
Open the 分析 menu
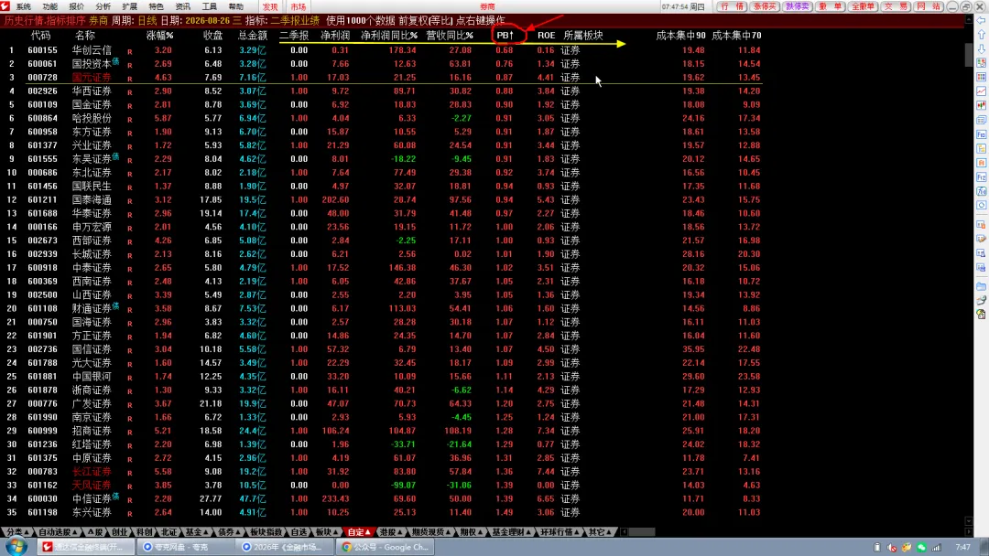pos(103,6)
